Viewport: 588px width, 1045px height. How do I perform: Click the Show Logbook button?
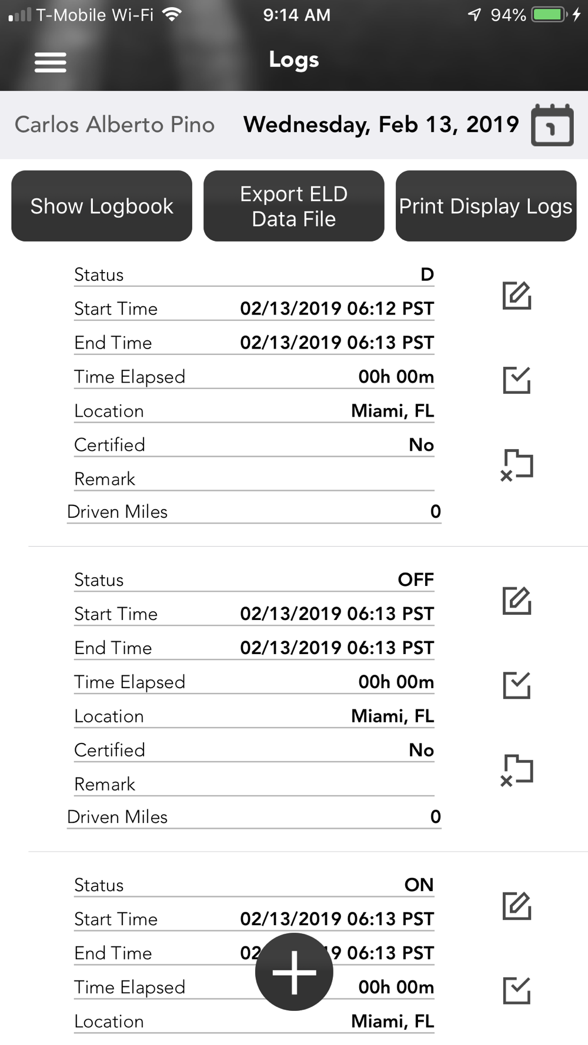point(102,206)
